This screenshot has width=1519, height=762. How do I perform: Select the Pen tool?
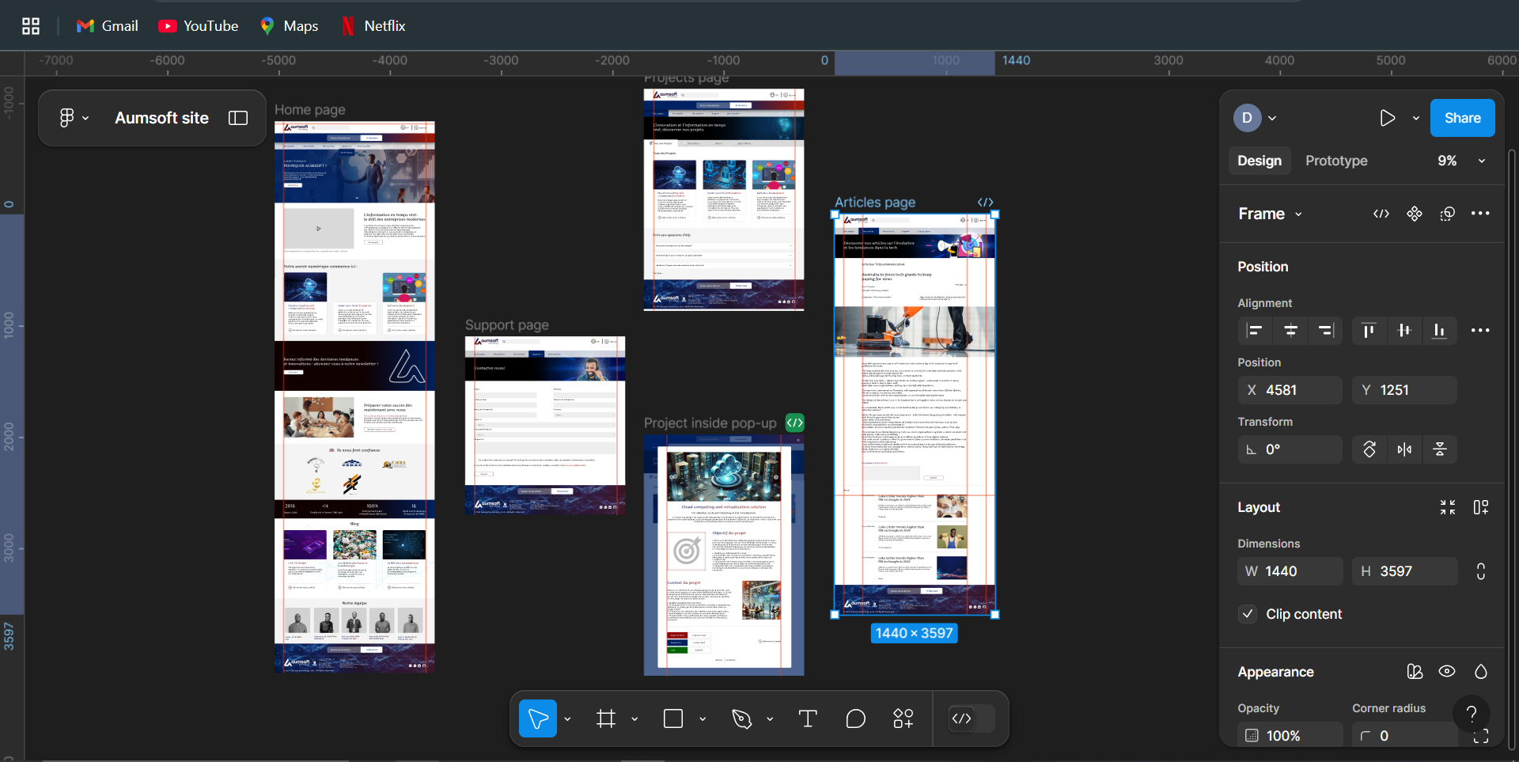(741, 718)
